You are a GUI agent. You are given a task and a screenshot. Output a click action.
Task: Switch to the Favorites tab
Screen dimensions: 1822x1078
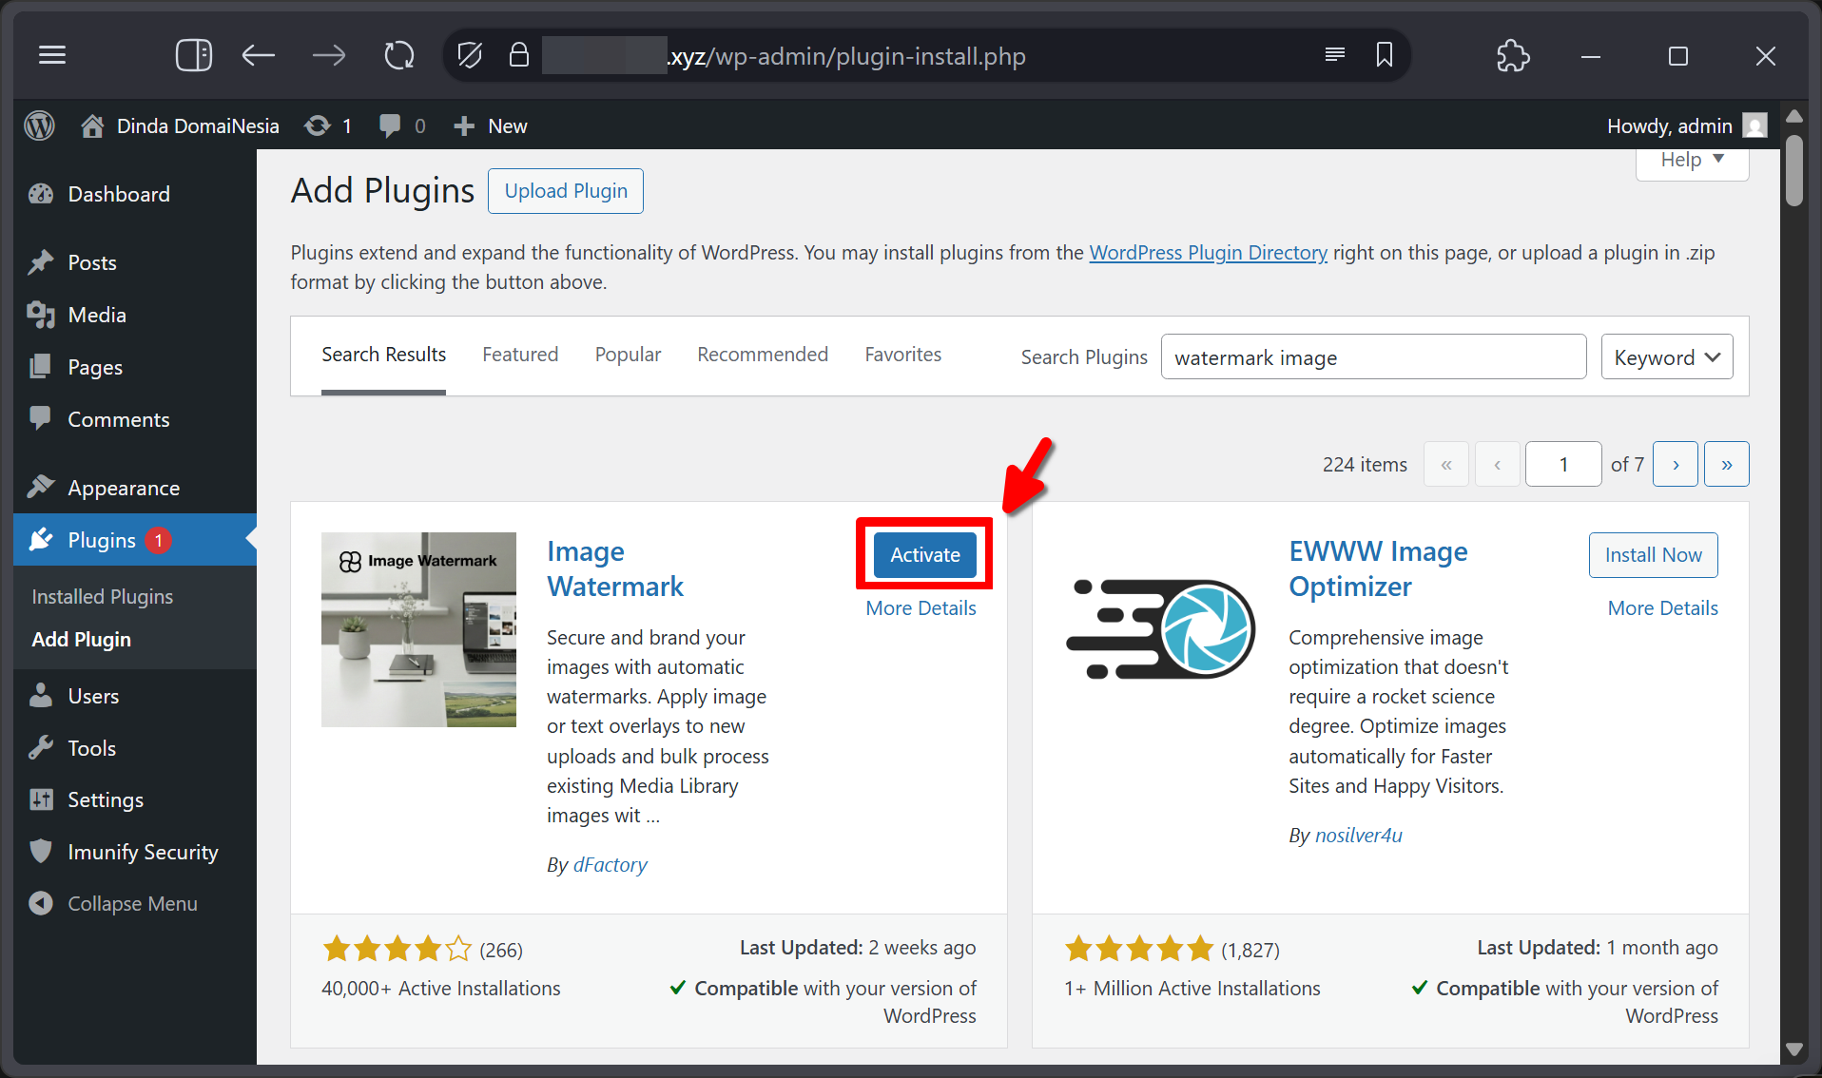(902, 355)
